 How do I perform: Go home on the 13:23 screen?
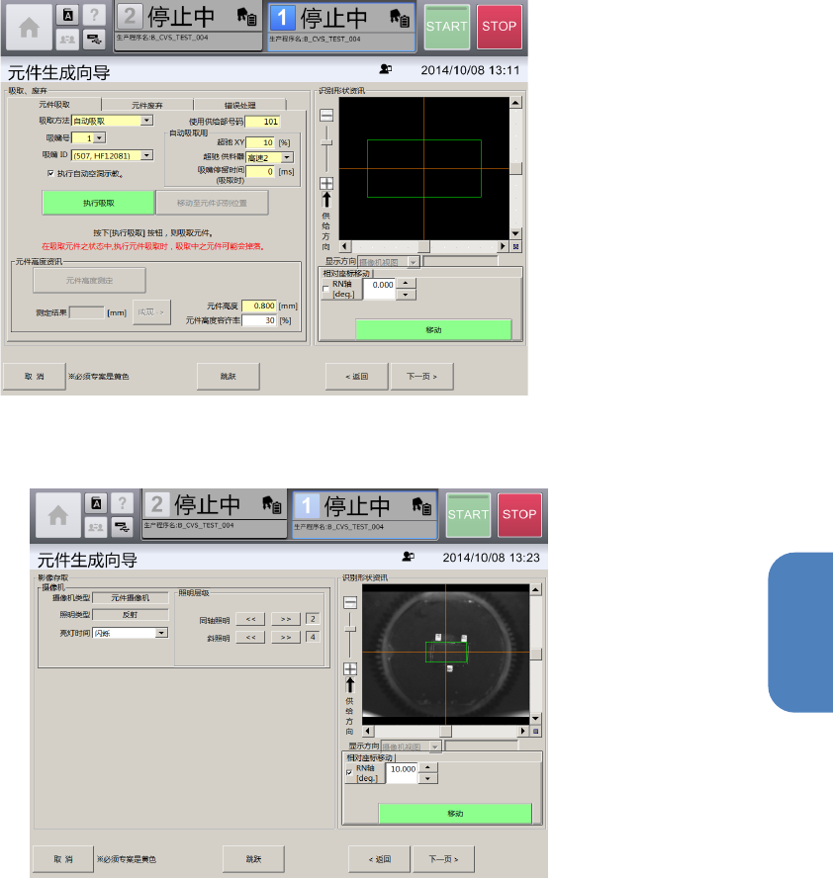click(x=58, y=515)
